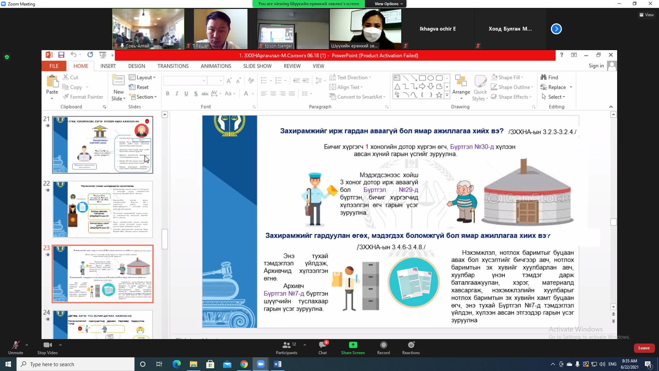659x371 pixels.
Task: Select the five-point star shape
Action: 439,95
